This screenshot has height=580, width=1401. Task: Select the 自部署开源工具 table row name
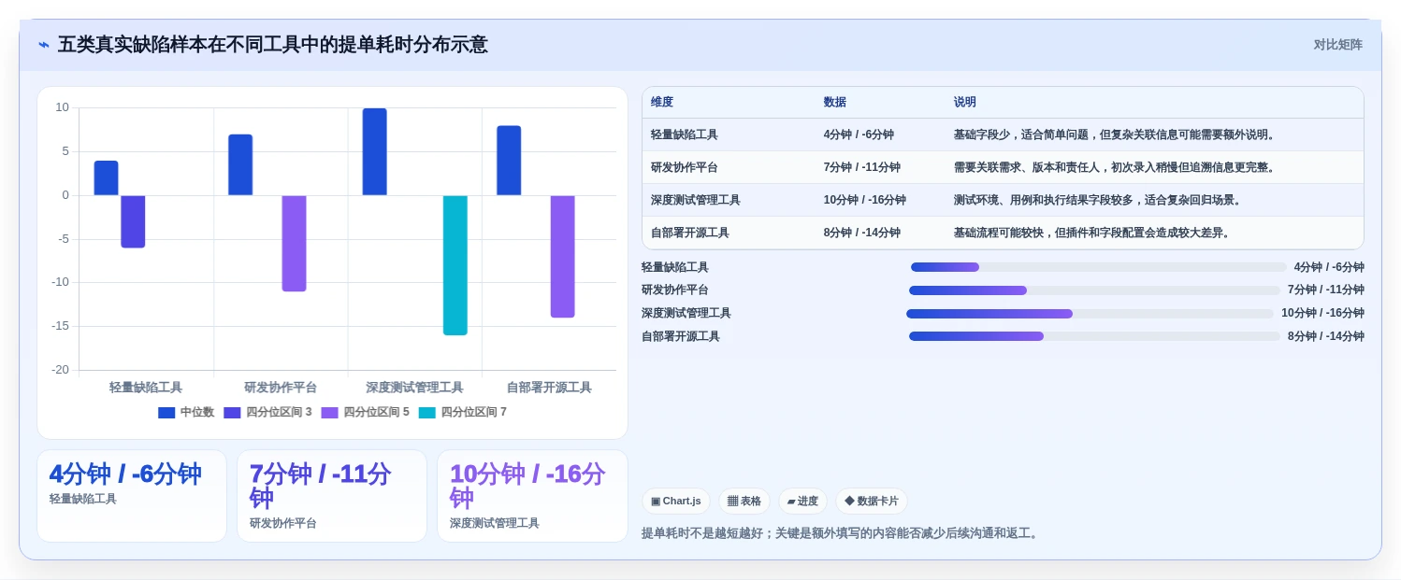pyautogui.click(x=690, y=233)
